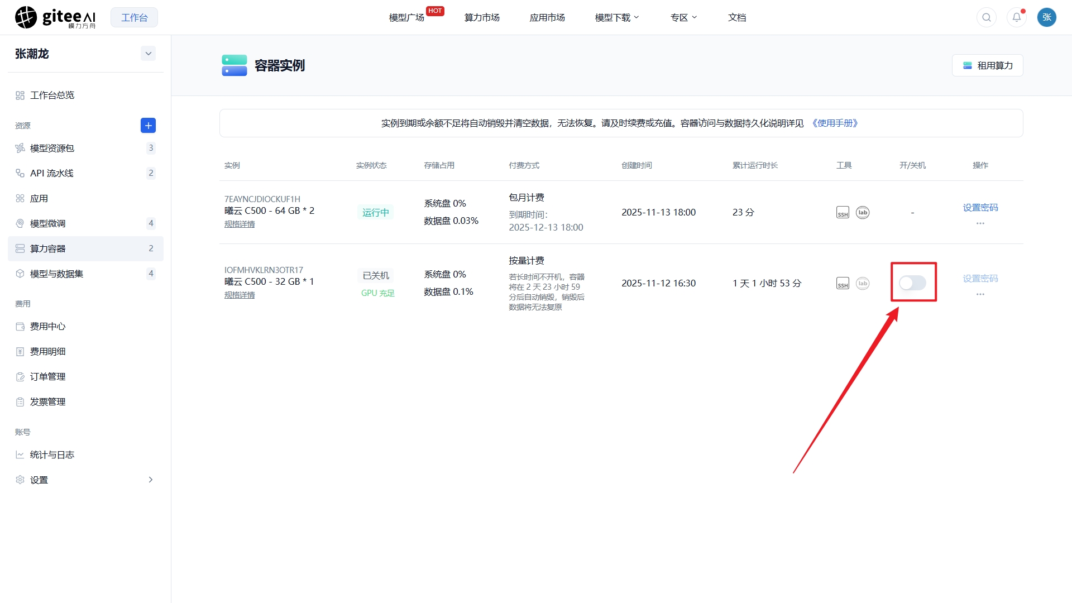Open 发票管理 in sidebar
This screenshot has height=603, width=1072.
(85, 402)
